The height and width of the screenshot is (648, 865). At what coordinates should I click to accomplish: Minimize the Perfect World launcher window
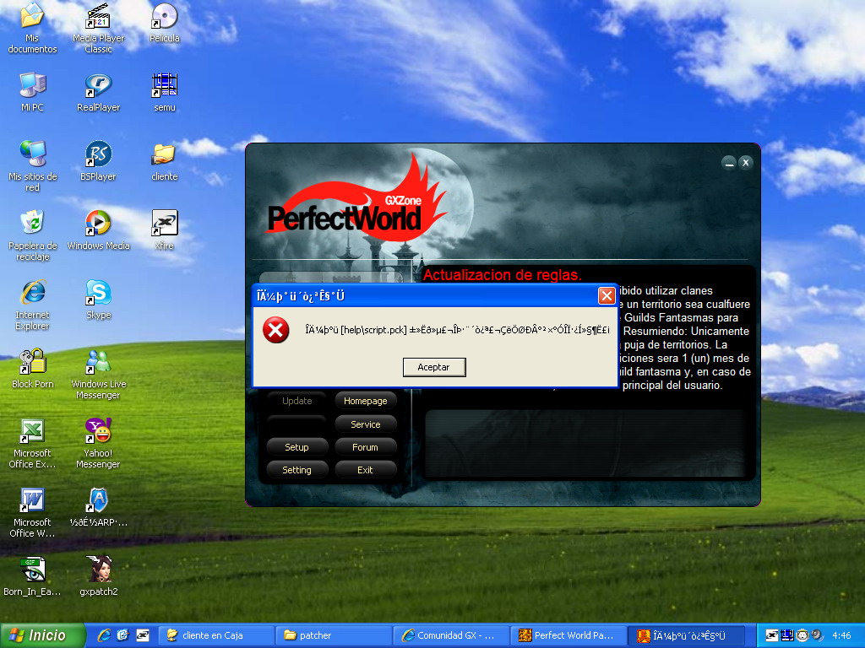click(729, 163)
